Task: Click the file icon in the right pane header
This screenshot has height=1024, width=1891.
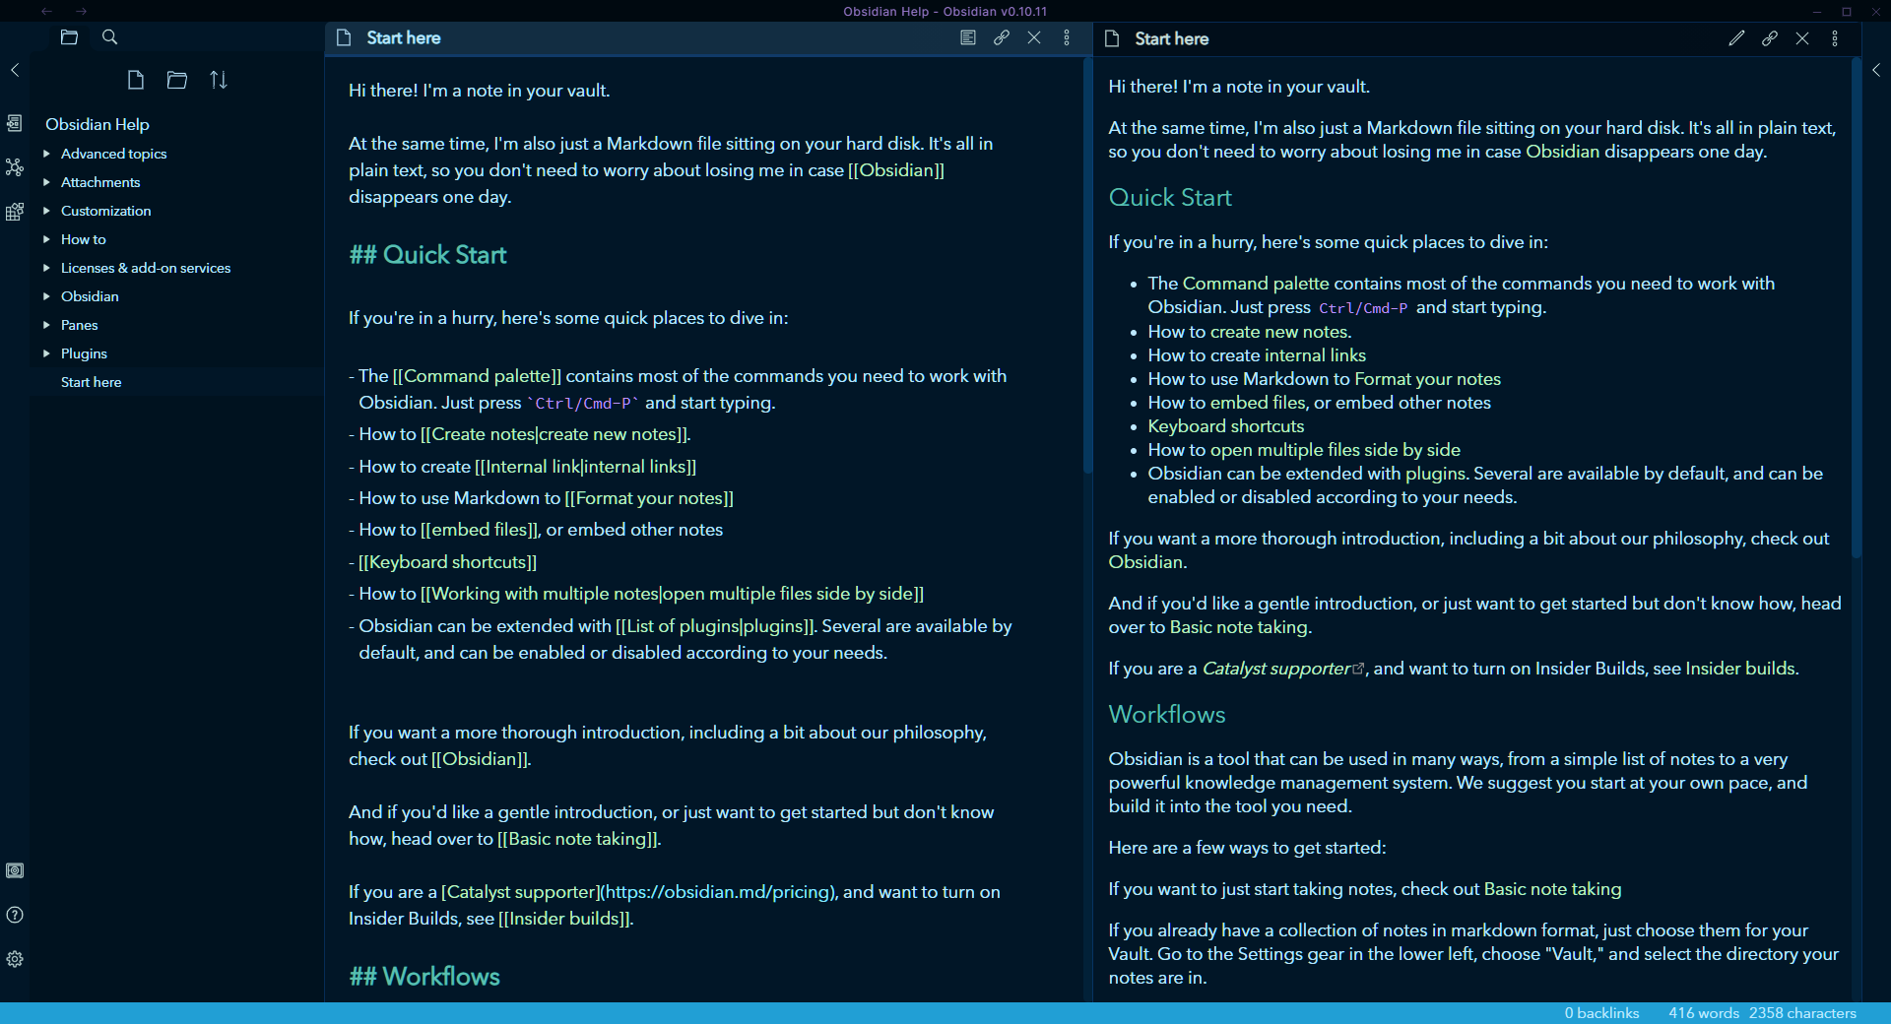Action: pos(1112,38)
